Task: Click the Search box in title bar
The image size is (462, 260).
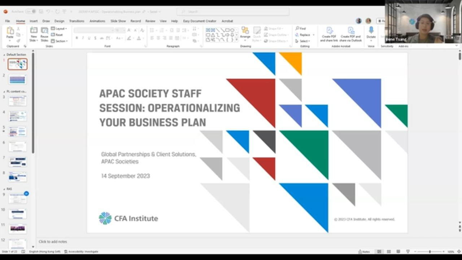Action: 233,12
